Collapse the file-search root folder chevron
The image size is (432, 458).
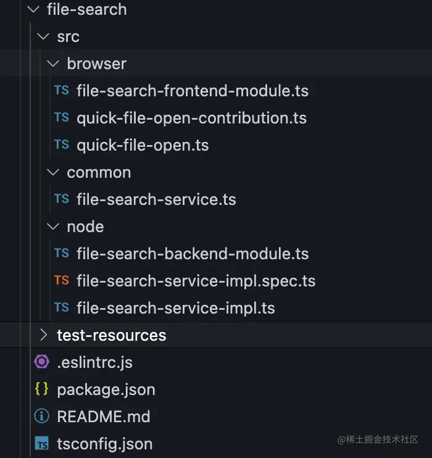(33, 9)
